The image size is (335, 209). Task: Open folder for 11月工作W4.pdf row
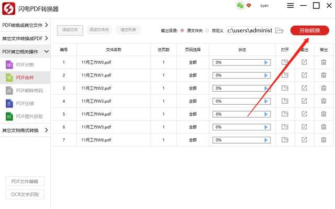click(x=285, y=114)
